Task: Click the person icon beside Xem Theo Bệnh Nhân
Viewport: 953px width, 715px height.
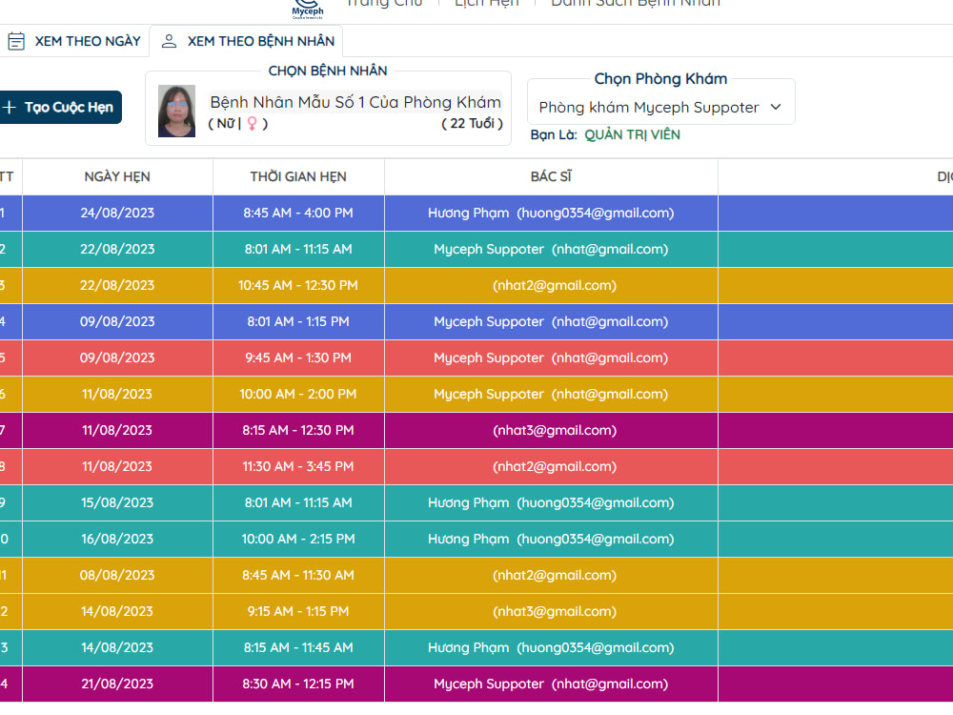Action: click(x=169, y=41)
